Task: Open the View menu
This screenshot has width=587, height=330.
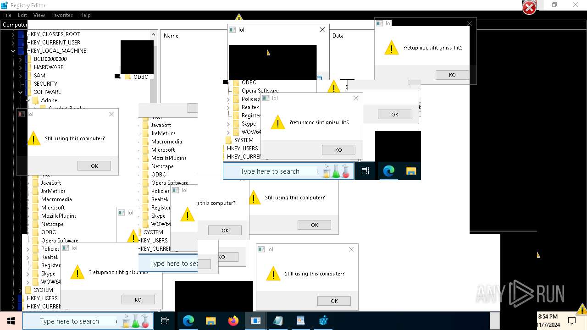Action: (39, 15)
